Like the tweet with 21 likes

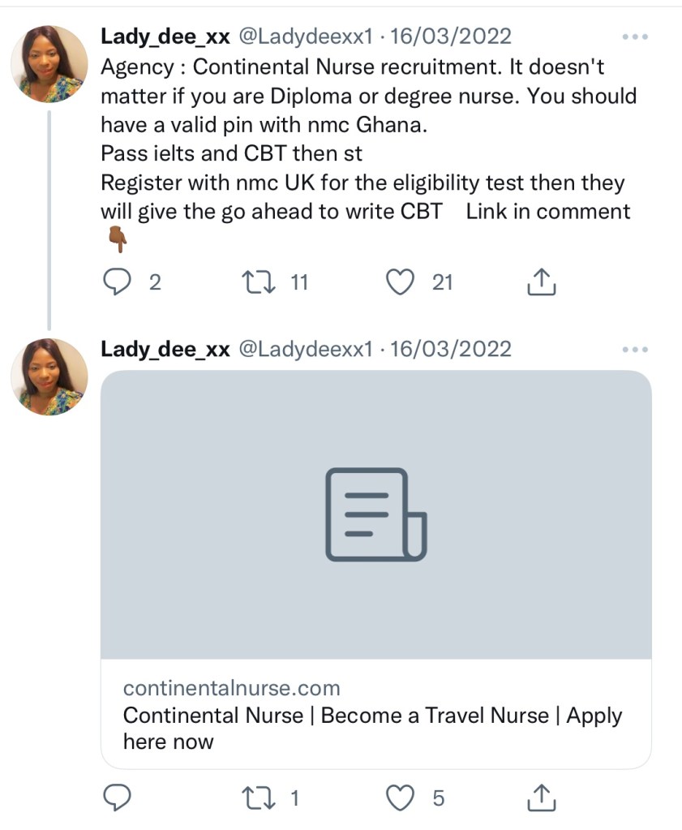[398, 282]
